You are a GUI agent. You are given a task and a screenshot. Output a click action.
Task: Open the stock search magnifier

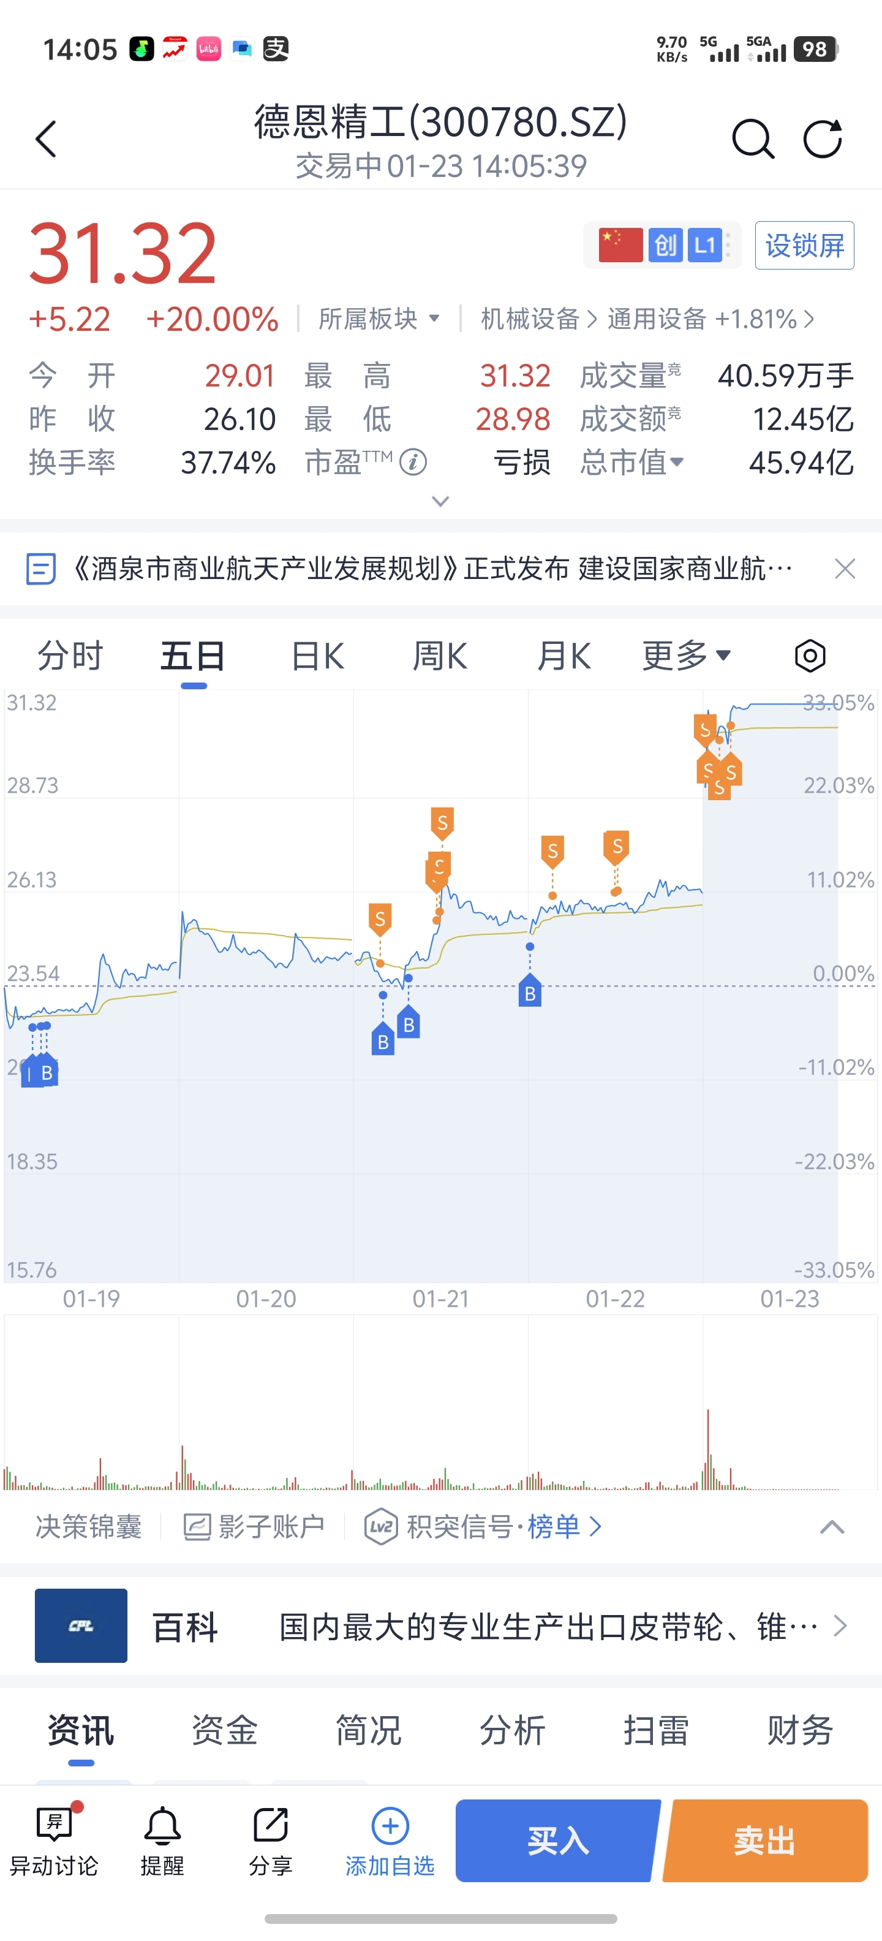pyautogui.click(x=752, y=140)
